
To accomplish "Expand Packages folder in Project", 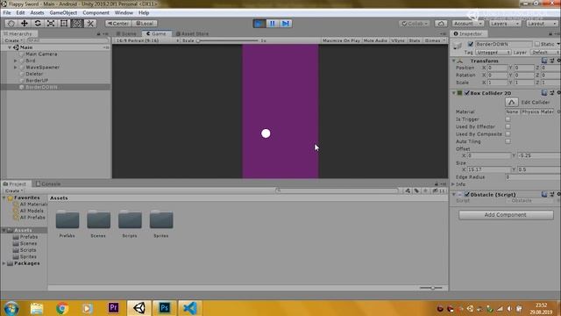I will click(4, 263).
